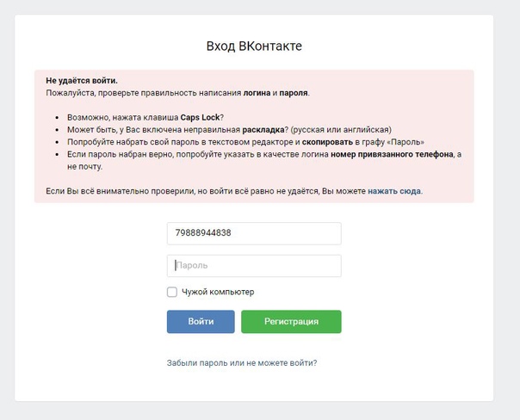Tick the Чужой компьютер checkbox
520x420 pixels.
[x=172, y=292]
